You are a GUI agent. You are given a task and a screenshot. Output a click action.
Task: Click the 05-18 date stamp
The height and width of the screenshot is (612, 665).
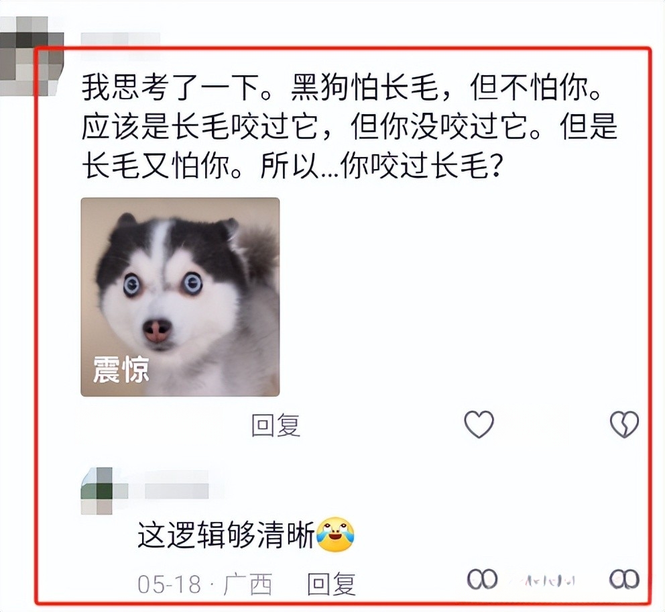[x=169, y=584]
